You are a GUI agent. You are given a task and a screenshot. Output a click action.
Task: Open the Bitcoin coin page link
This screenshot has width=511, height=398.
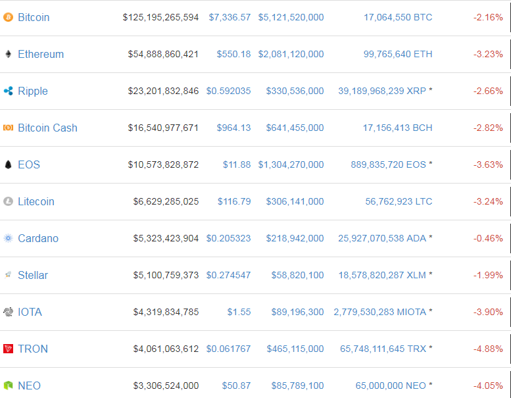(34, 17)
